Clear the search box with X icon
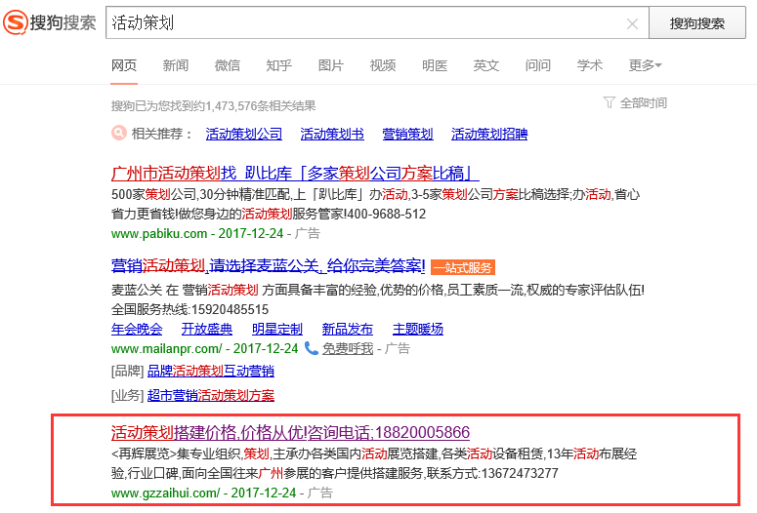The height and width of the screenshot is (513, 757). click(632, 23)
